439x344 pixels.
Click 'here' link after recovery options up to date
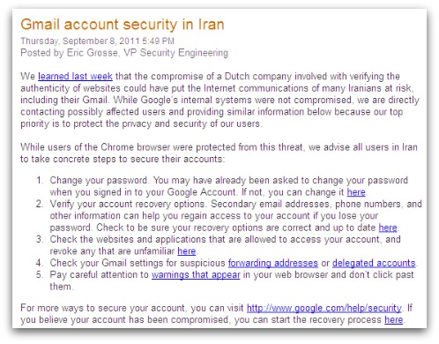coord(388,228)
